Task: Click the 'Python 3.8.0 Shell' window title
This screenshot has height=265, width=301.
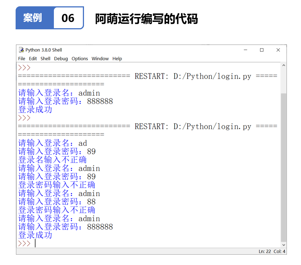Action: click(x=43, y=50)
